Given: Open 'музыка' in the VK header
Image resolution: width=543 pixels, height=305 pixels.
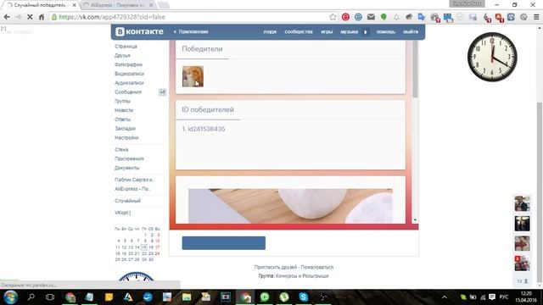Looking at the screenshot, I should click(x=349, y=31).
